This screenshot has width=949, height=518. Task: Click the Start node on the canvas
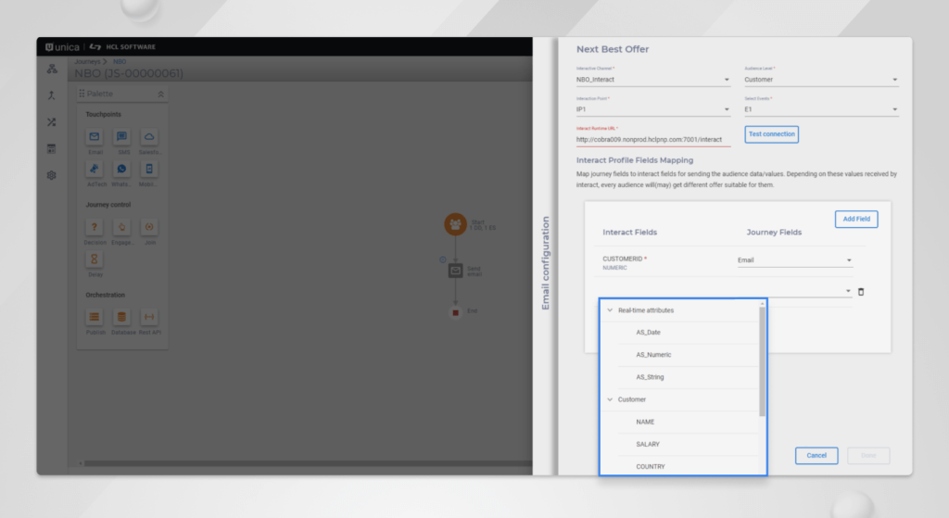[455, 224]
